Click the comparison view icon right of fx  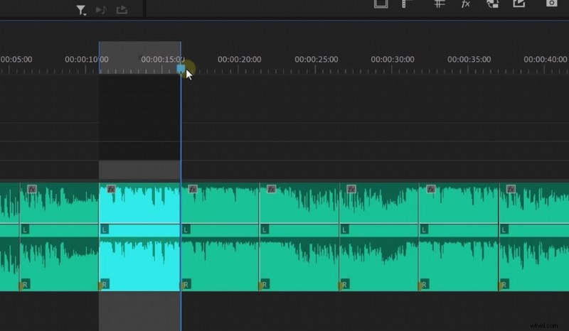point(492,4)
